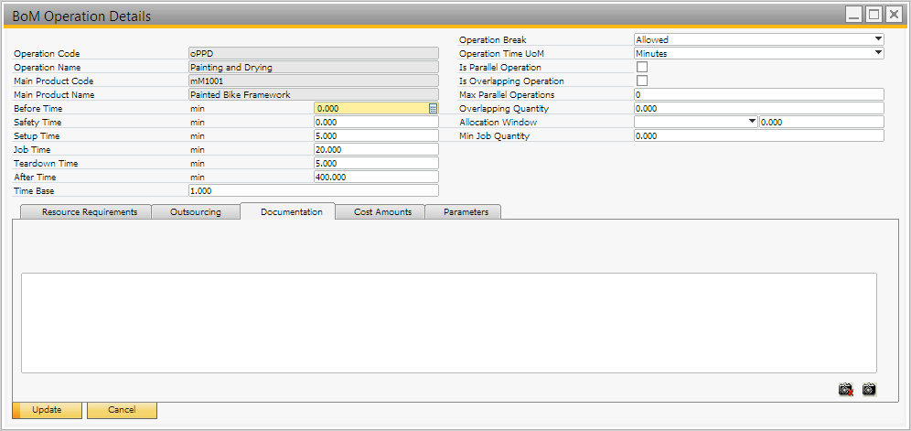The image size is (911, 431).
Task: Open the Operation Time UoM dropdown
Action: (x=878, y=54)
